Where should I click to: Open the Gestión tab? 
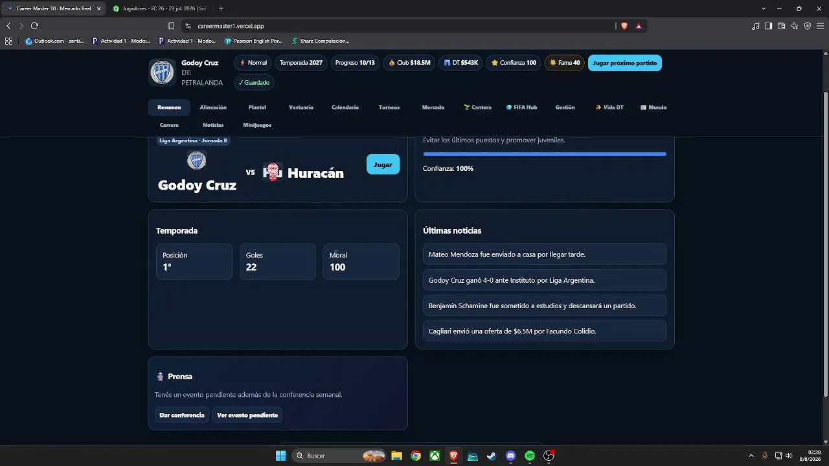click(x=565, y=107)
